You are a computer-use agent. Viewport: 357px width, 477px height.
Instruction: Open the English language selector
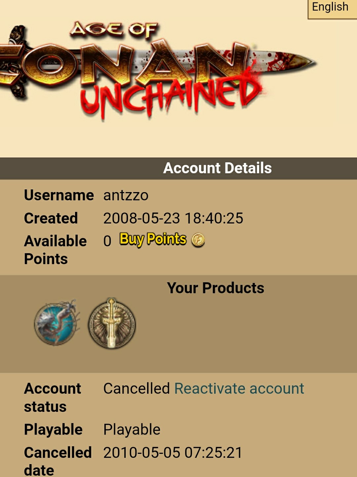[332, 9]
